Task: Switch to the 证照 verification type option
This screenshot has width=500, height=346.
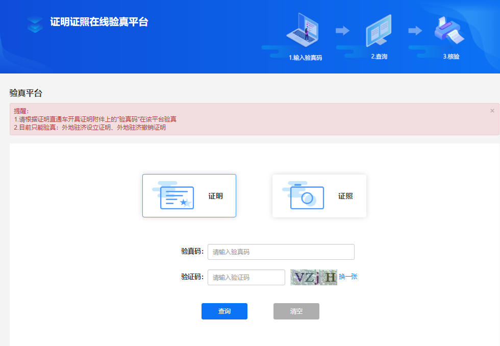Action: (319, 195)
